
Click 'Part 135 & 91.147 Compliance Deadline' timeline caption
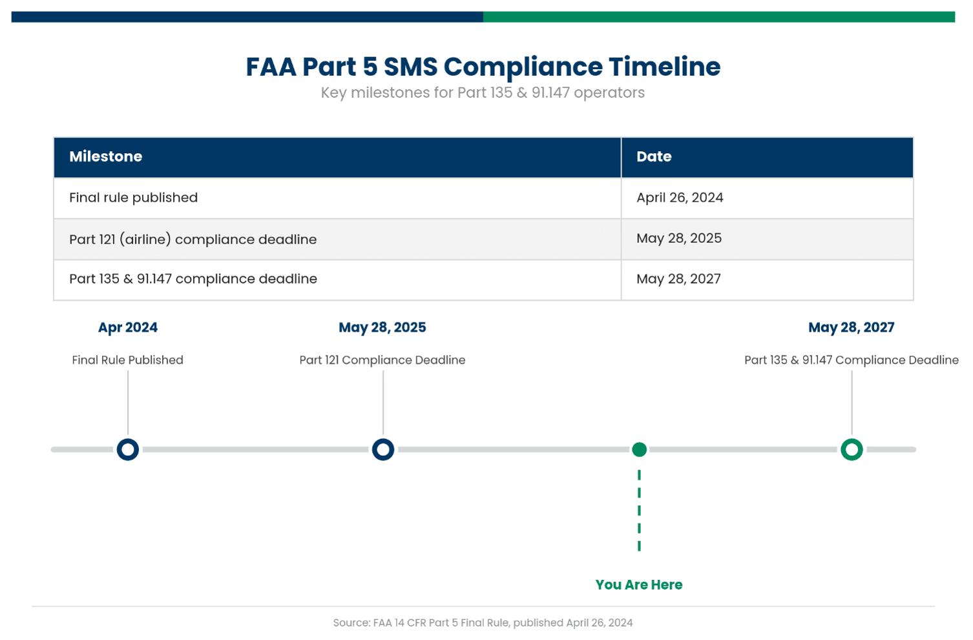click(852, 360)
